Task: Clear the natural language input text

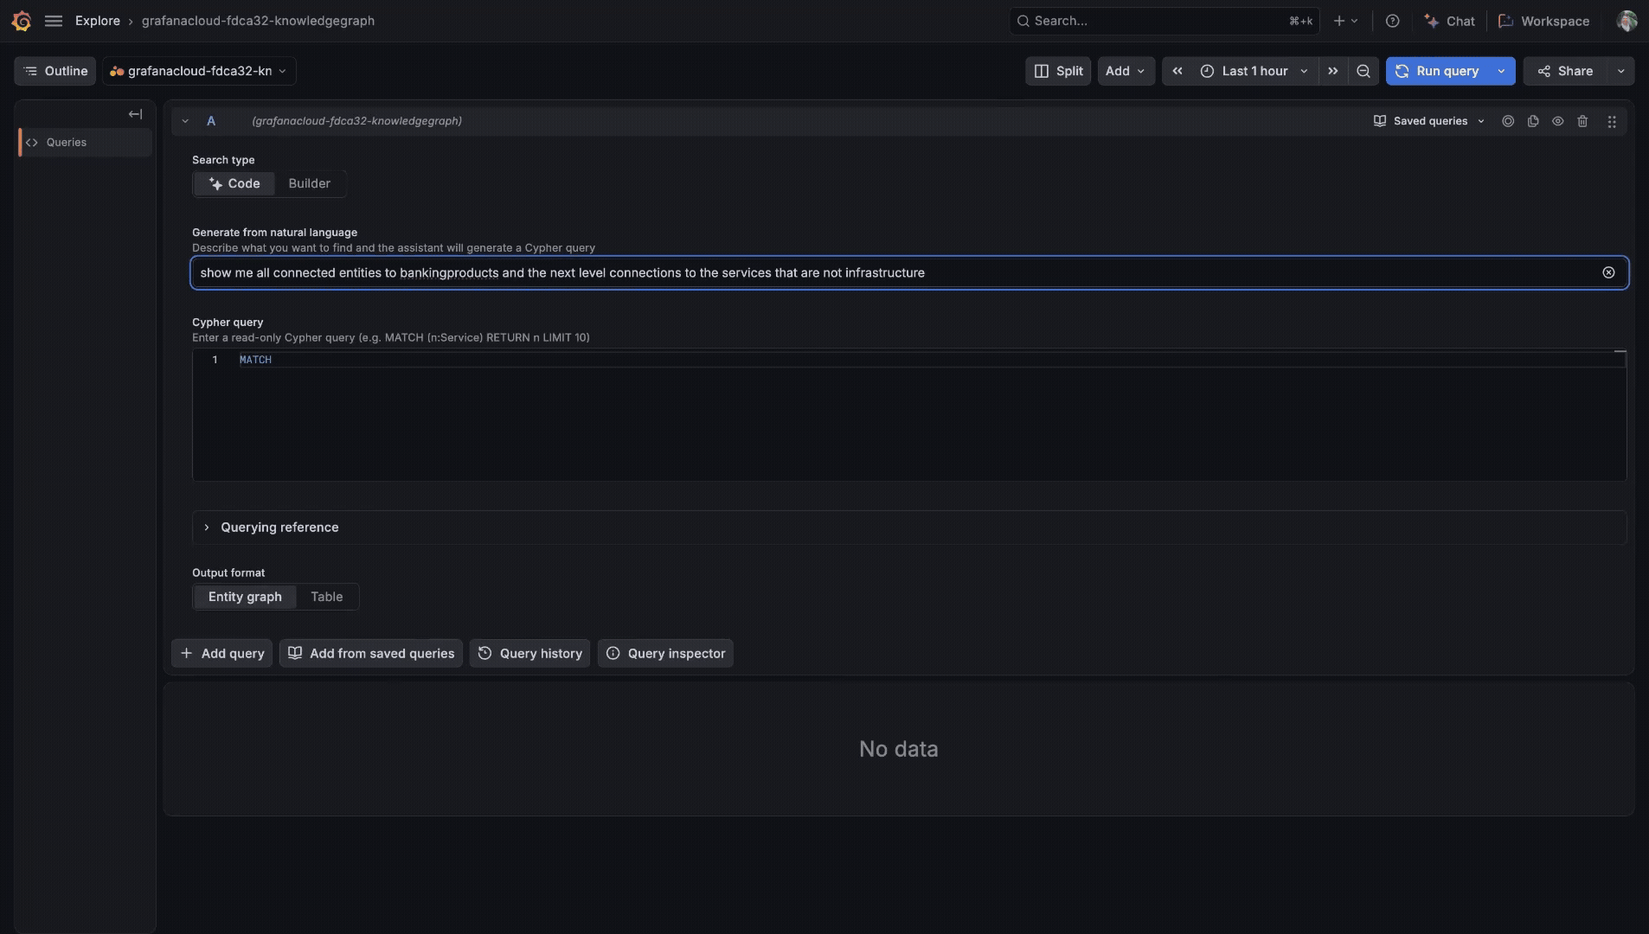Action: (x=1608, y=272)
